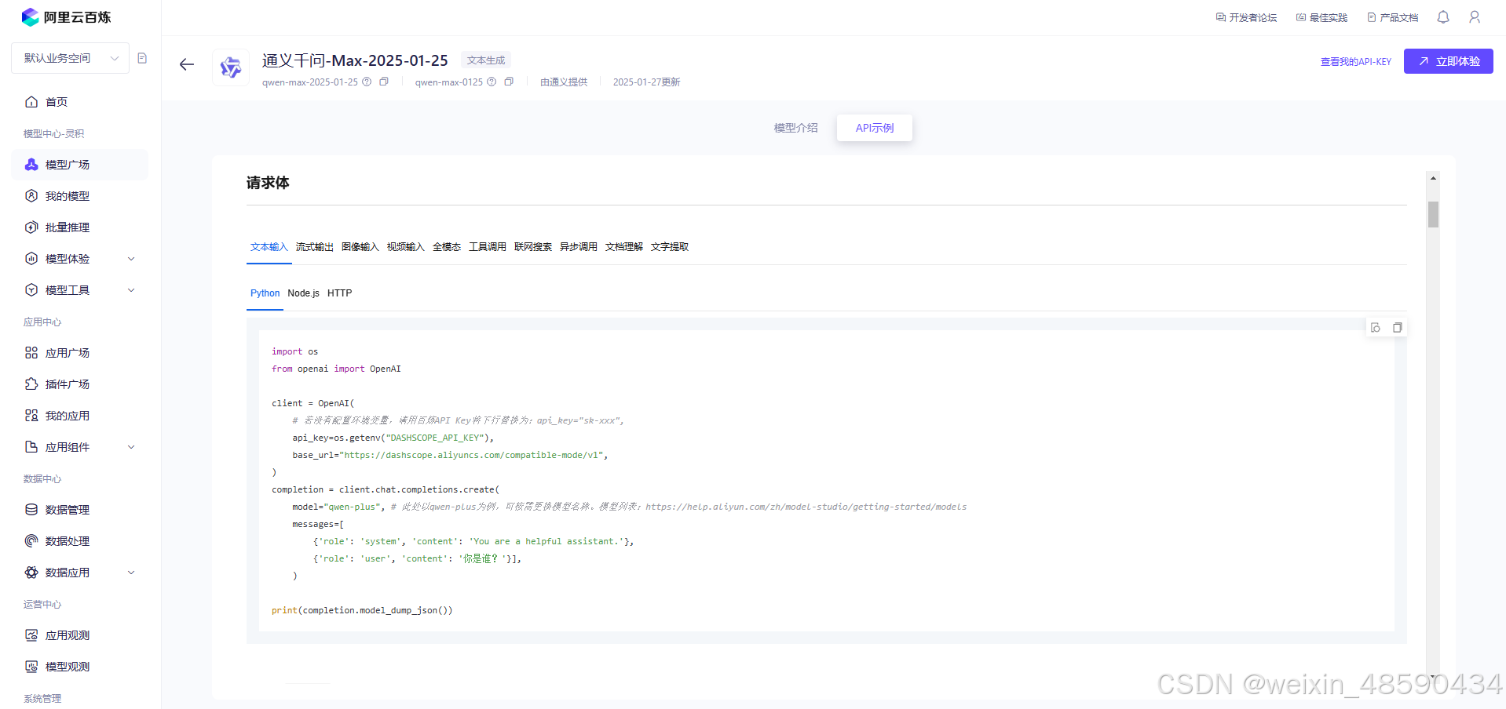Click the 立即体验 button

point(1449,61)
